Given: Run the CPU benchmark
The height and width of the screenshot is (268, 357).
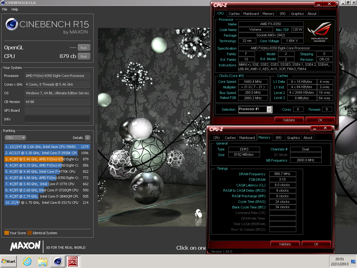Looking at the screenshot, I should 84,56.
